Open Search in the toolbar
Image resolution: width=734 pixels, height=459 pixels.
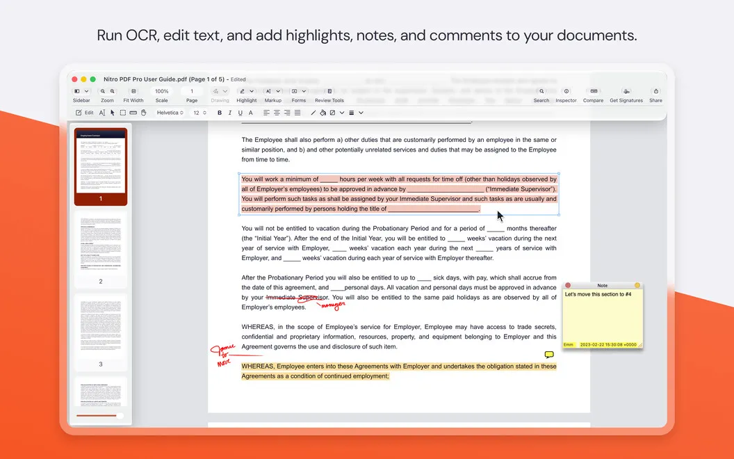pyautogui.click(x=541, y=91)
